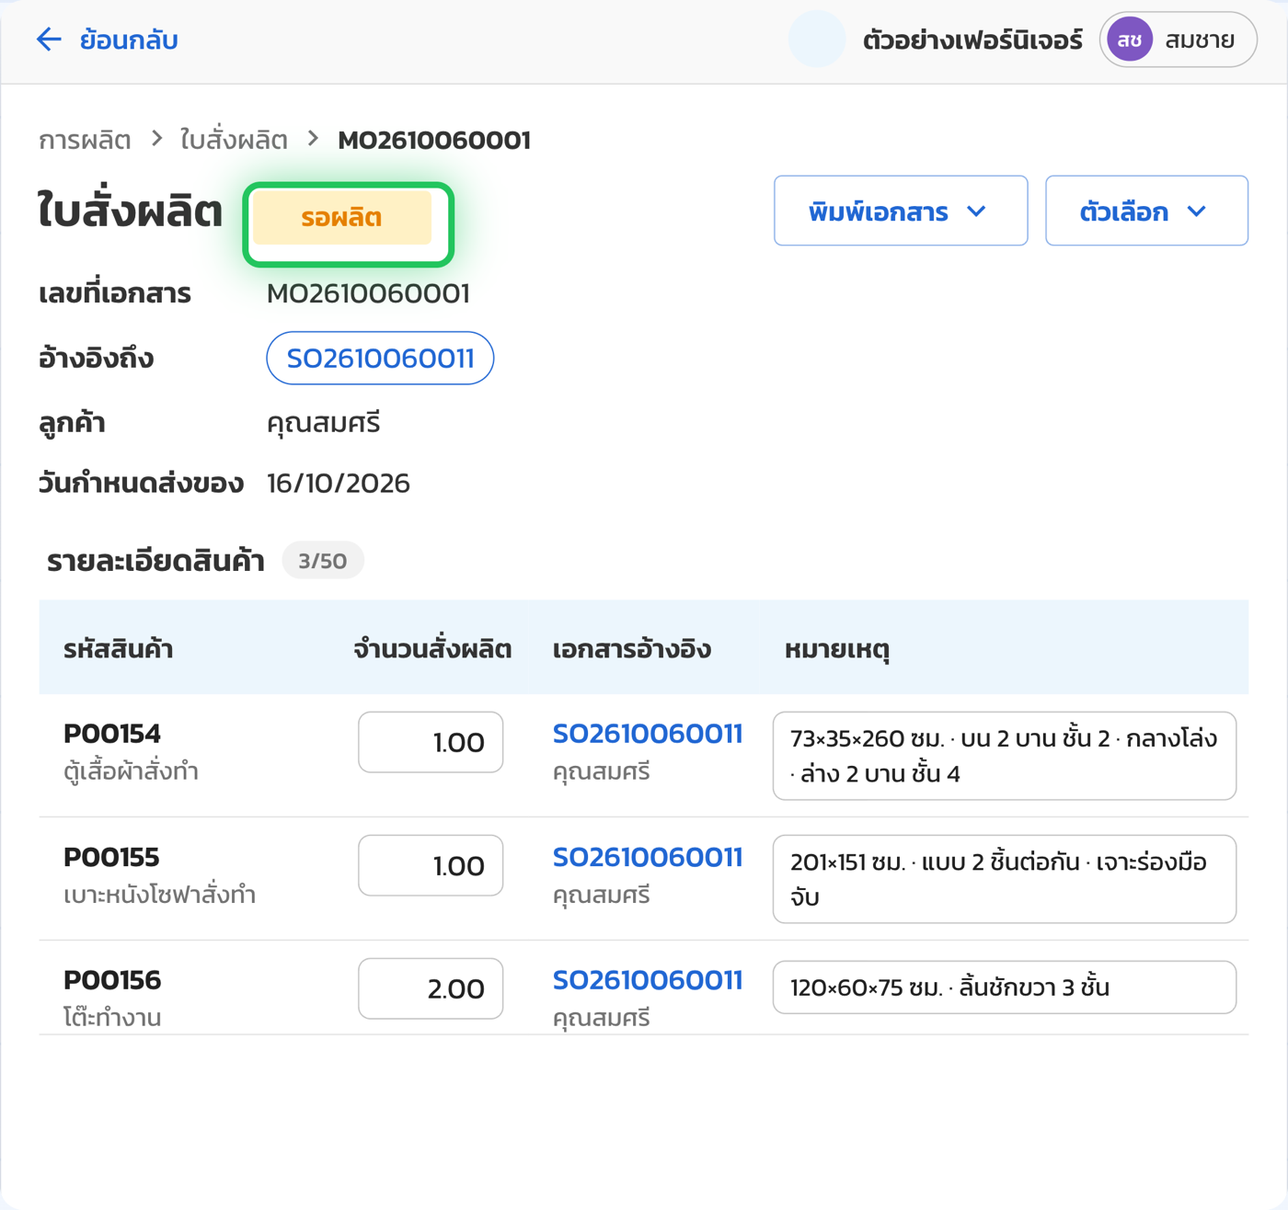Viewport: 1288px width, 1210px height.
Task: Click the ย้อนกลับ link text
Action: (129, 40)
